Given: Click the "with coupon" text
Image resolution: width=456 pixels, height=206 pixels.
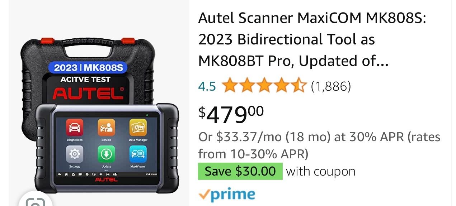Looking at the screenshot, I should [321, 171].
